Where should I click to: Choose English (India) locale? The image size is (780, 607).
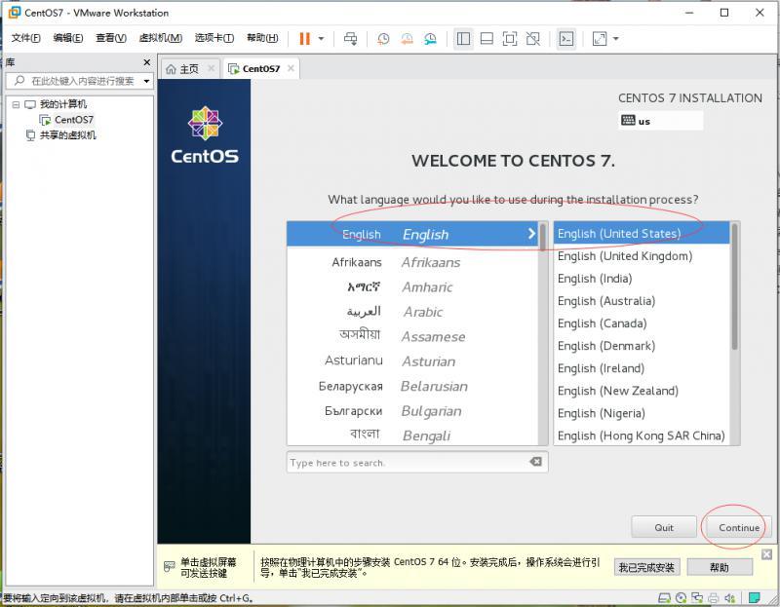pyautogui.click(x=642, y=279)
